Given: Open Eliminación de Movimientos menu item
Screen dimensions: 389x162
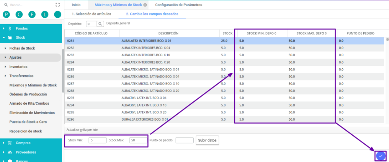Looking at the screenshot, I should pos(32,113).
